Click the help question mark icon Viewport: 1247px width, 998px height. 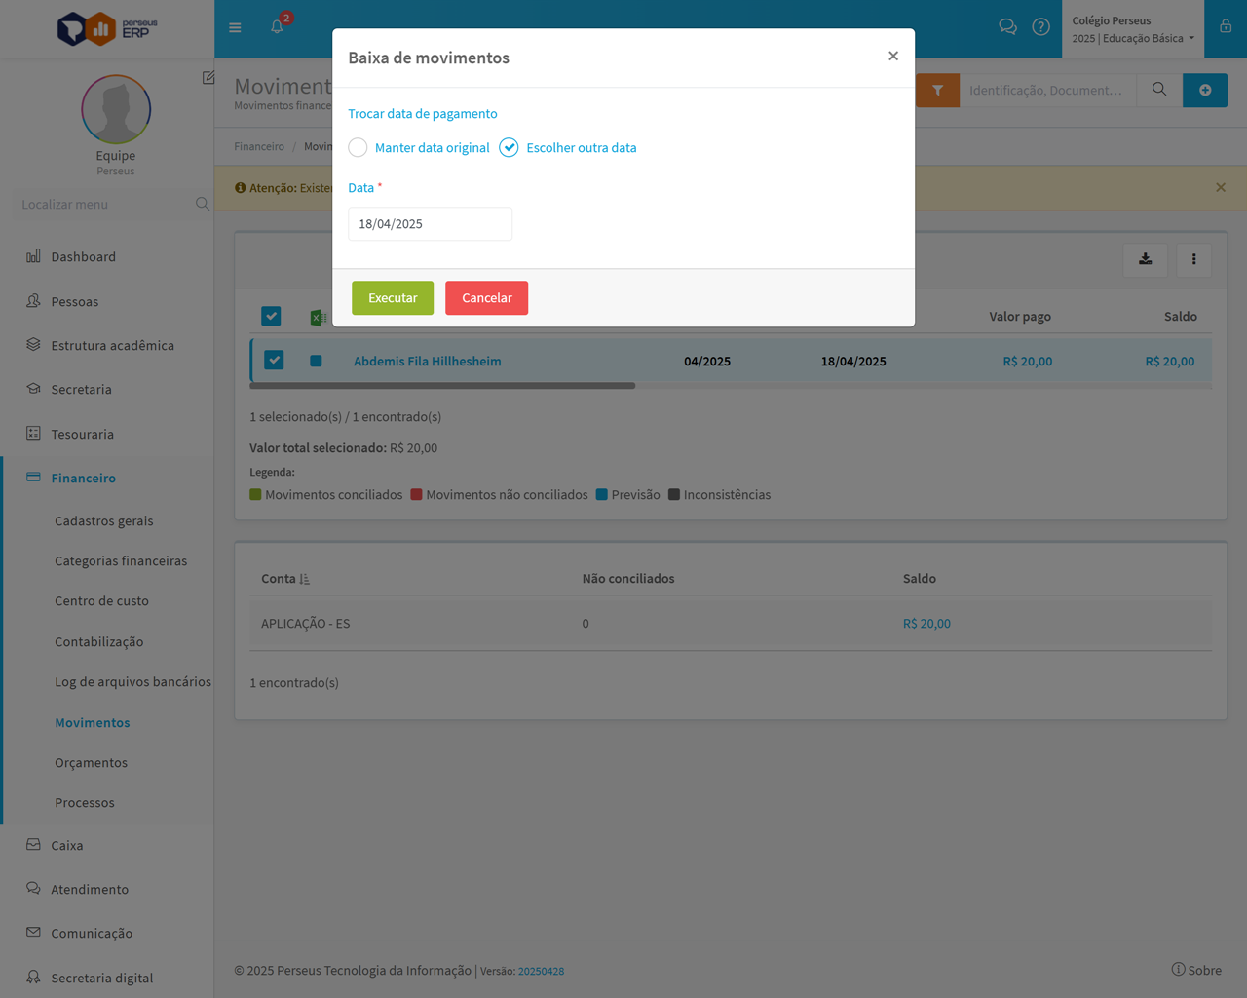tap(1040, 27)
